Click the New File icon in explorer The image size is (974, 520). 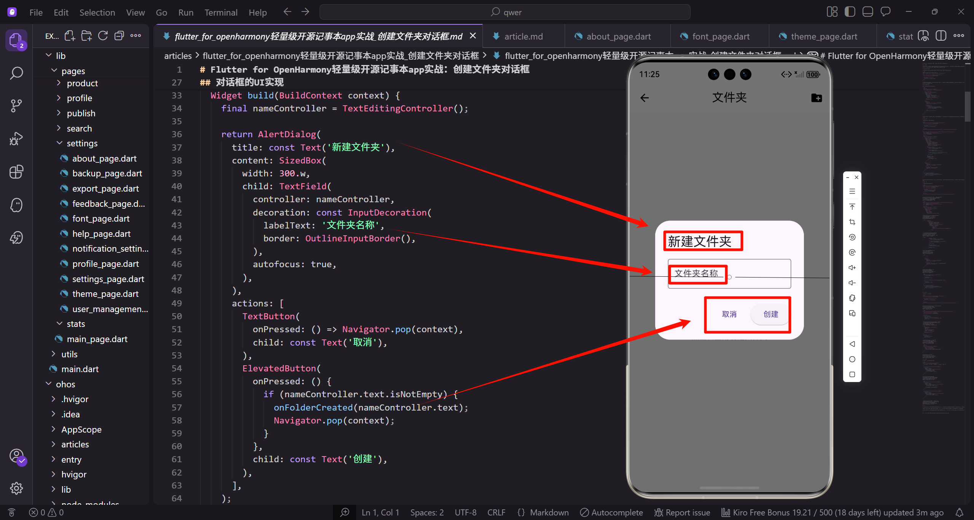coord(70,36)
